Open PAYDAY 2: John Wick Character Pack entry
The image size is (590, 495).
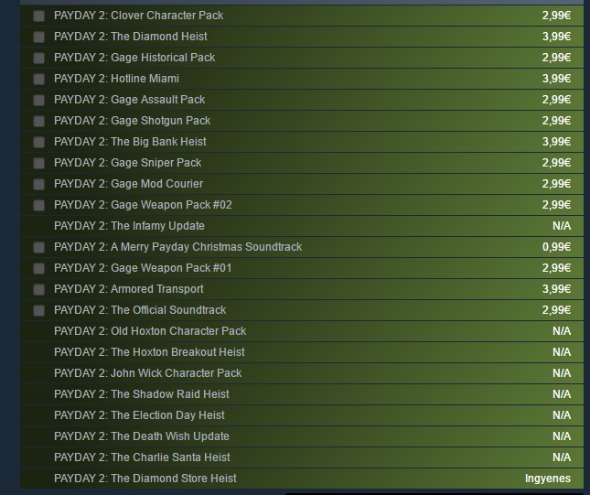pyautogui.click(x=148, y=373)
